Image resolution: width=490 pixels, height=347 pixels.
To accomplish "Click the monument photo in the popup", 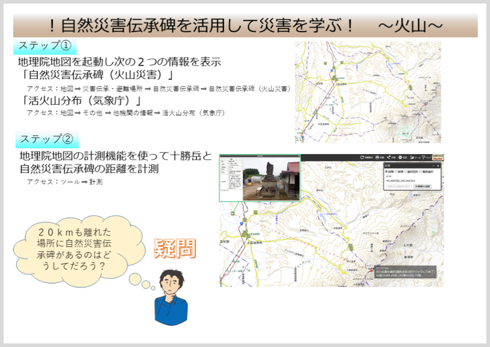I will point(271,179).
